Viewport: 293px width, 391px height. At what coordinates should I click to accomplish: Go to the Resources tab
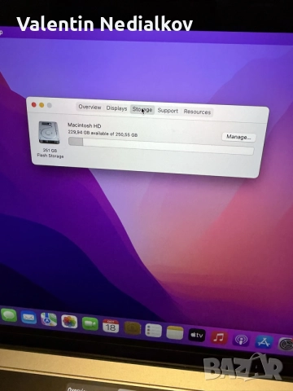pos(197,112)
